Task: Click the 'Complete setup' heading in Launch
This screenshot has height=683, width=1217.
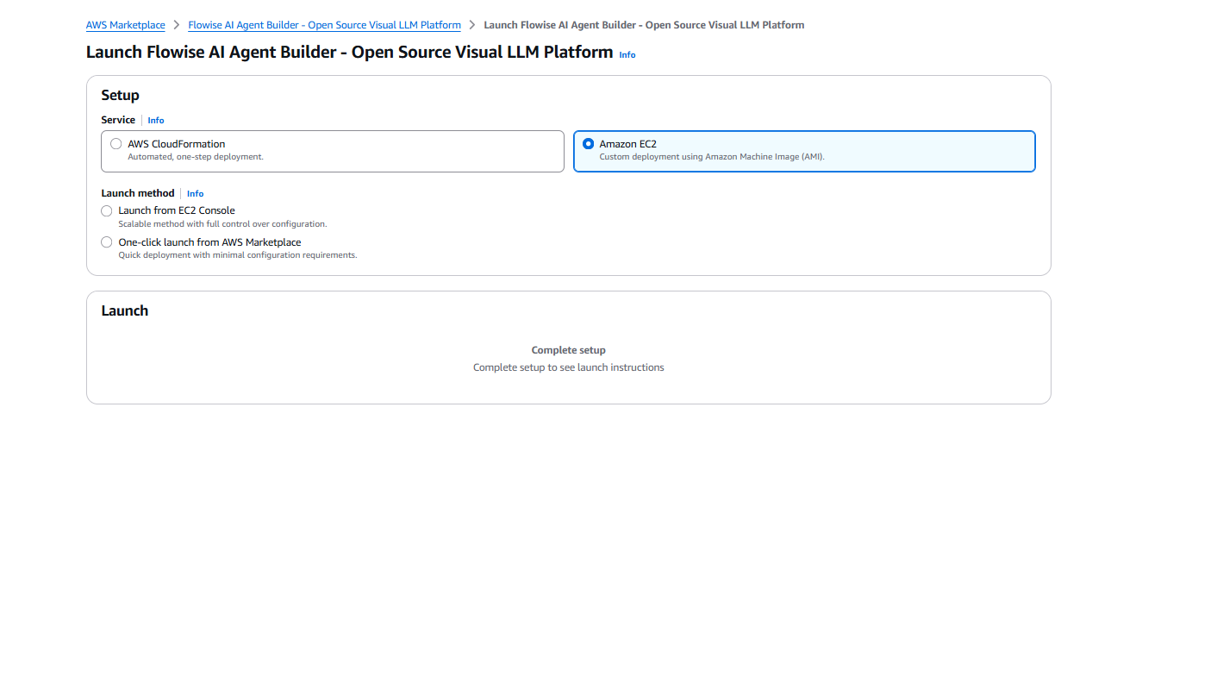Action: click(x=569, y=350)
